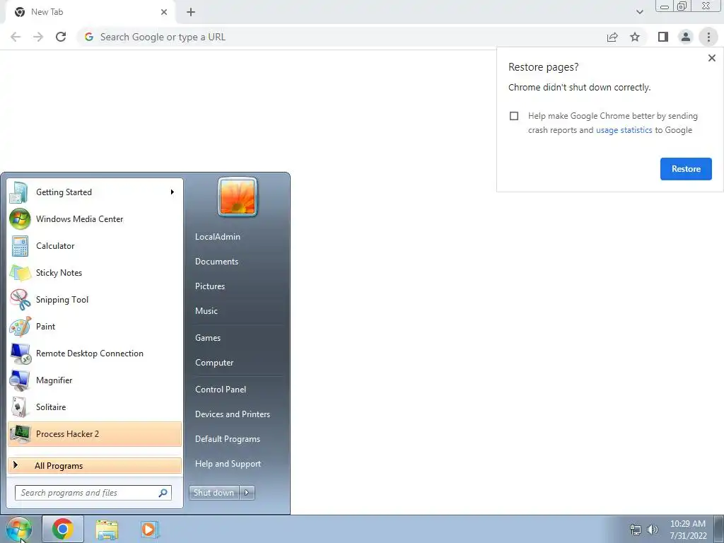The width and height of the screenshot is (724, 543).
Task: Open the Solitaire cards icon
Action: [20, 407]
